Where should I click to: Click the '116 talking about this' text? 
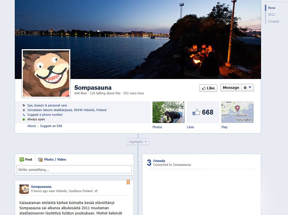(105, 93)
